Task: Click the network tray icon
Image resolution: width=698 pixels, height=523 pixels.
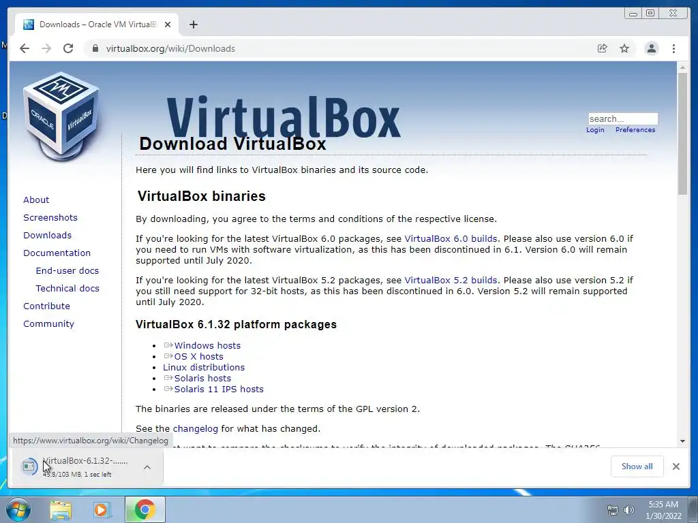Action: pos(613,510)
